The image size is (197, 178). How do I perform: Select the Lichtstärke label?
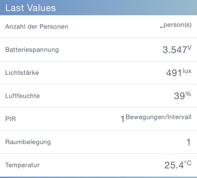point(22,73)
